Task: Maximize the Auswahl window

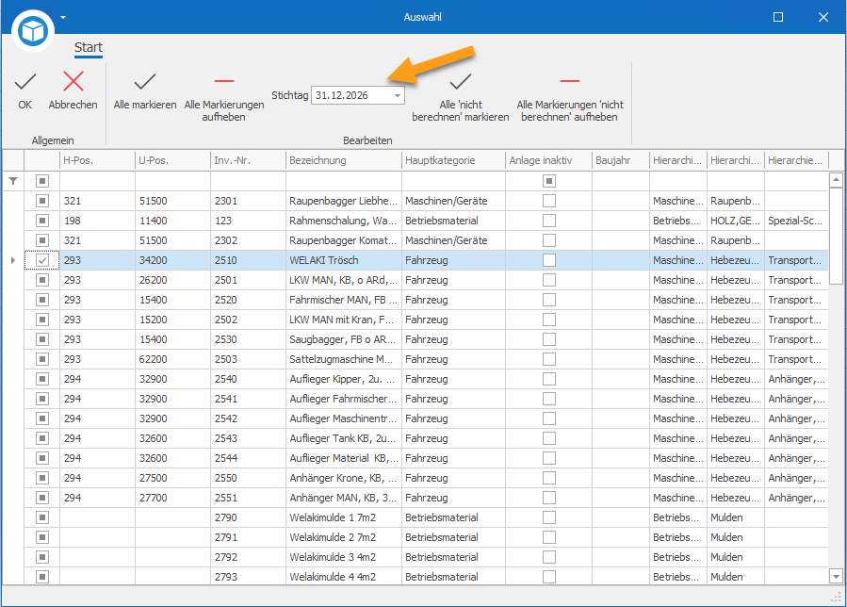Action: tap(778, 17)
